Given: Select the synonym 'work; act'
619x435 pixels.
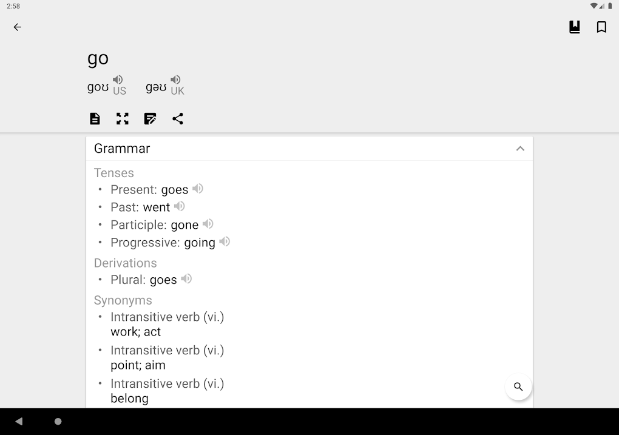Looking at the screenshot, I should [x=136, y=332].
